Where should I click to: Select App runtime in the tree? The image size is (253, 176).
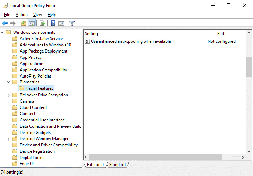click(x=32, y=64)
